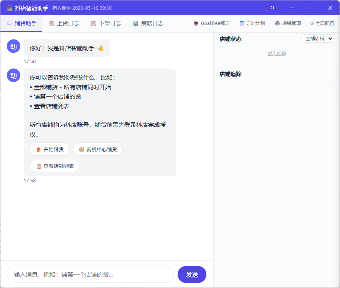Viewport: 340px width, 288px height.
Task: Click the 抖店智能助手 app logo icon
Action: click(10, 8)
